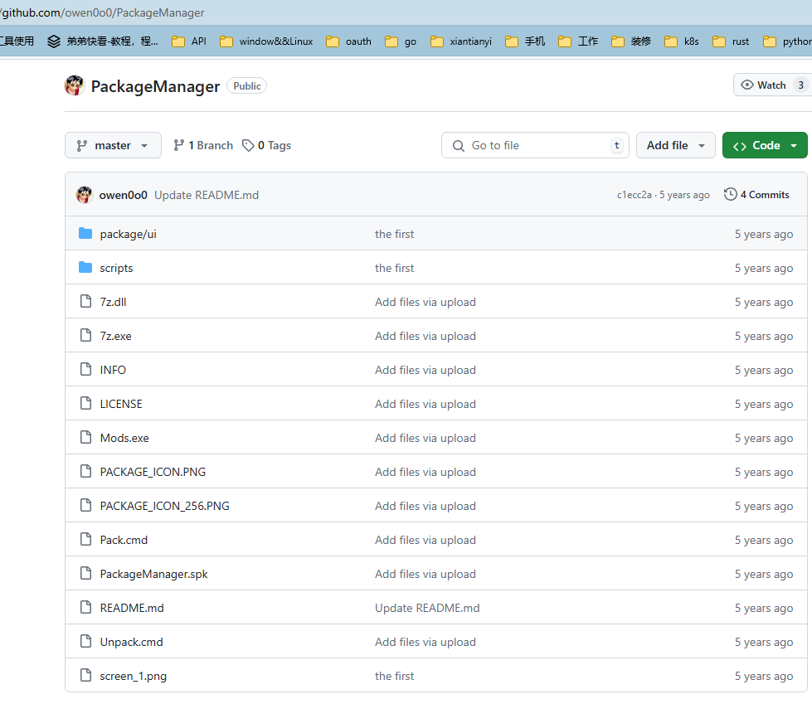Open the LICENSE file
Screen dimensions: 812x704
[x=121, y=404]
